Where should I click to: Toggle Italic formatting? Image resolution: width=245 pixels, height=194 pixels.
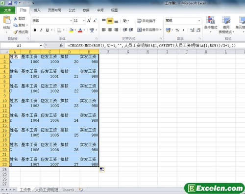click(x=41, y=30)
